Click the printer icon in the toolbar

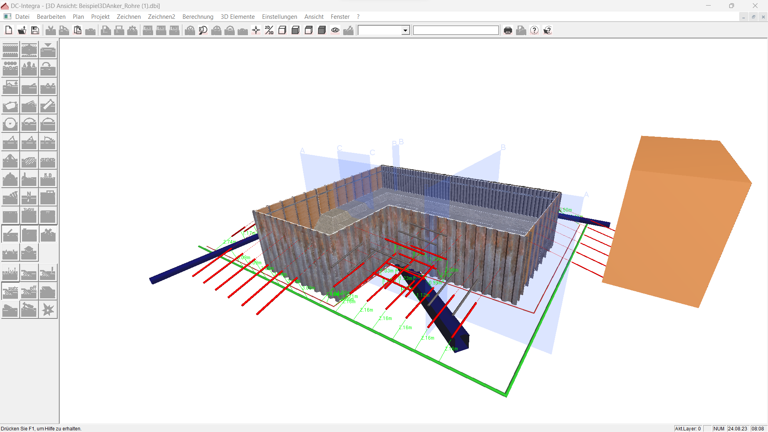pyautogui.click(x=508, y=30)
